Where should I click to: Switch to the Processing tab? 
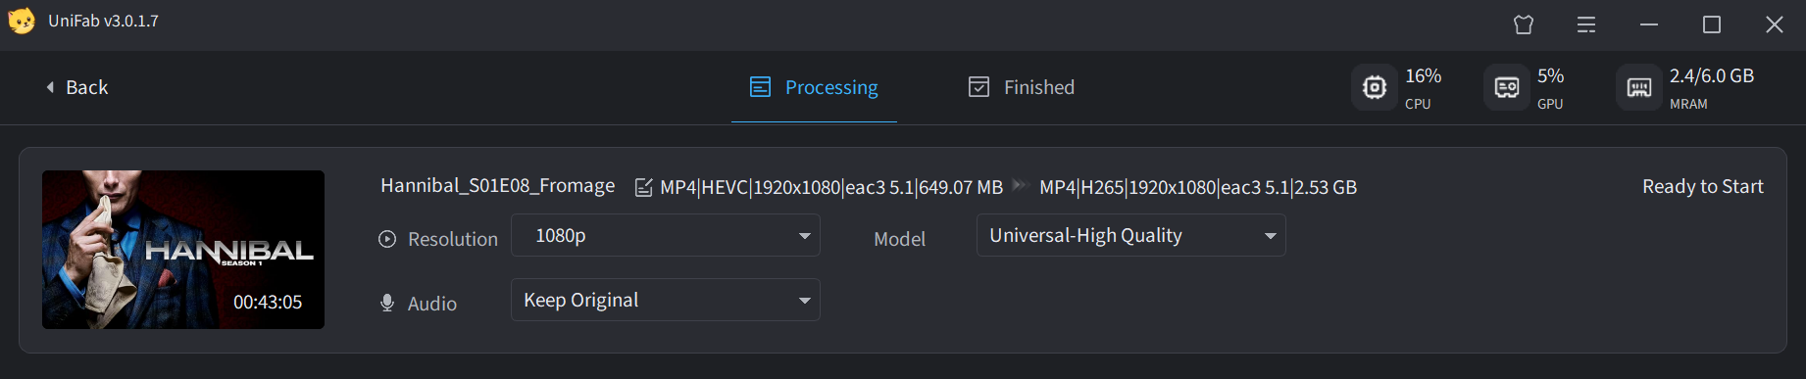coord(814,87)
